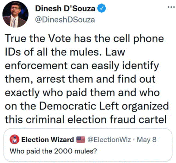The width and height of the screenshot is (176, 163).
Task: Click the phrase 'election fraud cartel'
Action: 117,120
